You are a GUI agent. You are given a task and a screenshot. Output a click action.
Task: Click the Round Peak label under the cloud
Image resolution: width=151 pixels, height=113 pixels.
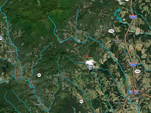point(90,66)
